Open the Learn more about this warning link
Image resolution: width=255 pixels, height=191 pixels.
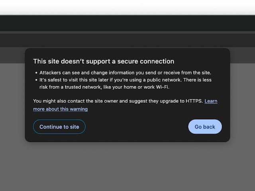(60, 109)
